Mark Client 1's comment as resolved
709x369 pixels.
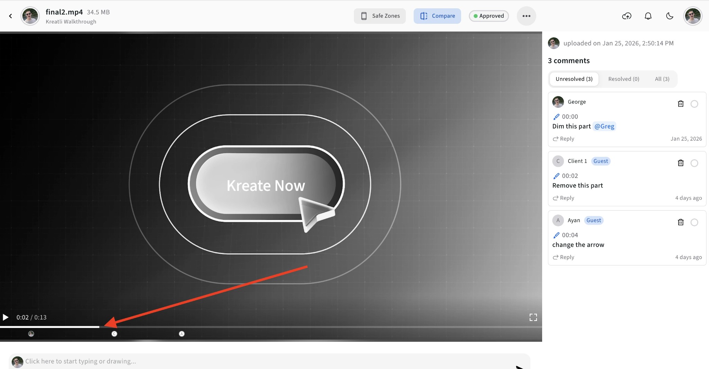pos(695,163)
